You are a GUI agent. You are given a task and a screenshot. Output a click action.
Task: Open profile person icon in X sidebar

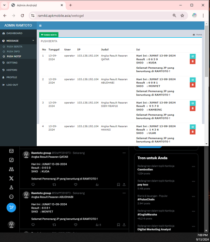pyautogui.click(x=11, y=187)
